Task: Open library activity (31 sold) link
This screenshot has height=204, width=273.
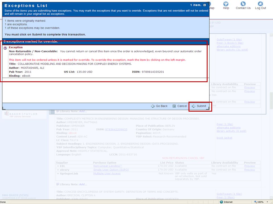Action: pyautogui.click(x=232, y=50)
